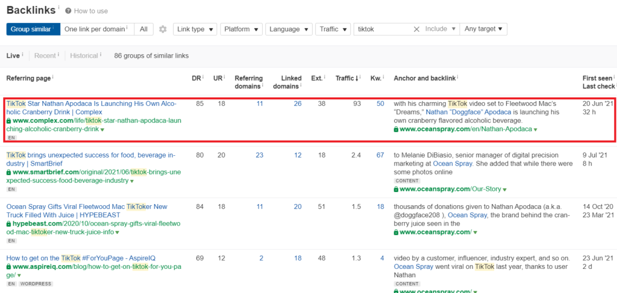This screenshot has height=293, width=617.
Task: Open the backlinks settings gear
Action: [163, 29]
